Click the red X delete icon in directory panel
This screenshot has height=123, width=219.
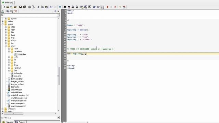16,11
